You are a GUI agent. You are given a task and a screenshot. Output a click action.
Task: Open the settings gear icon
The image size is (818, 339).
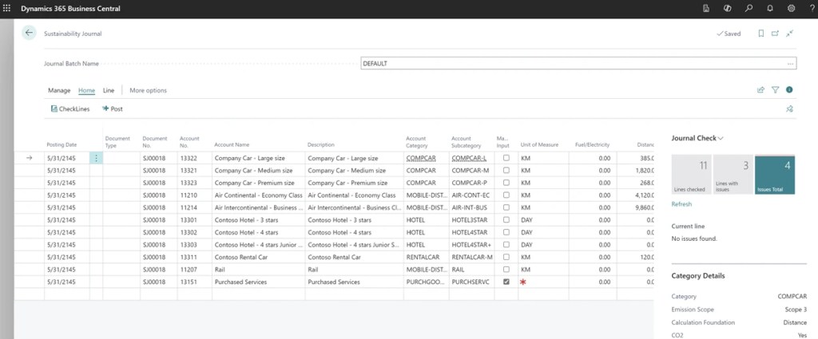[791, 8]
